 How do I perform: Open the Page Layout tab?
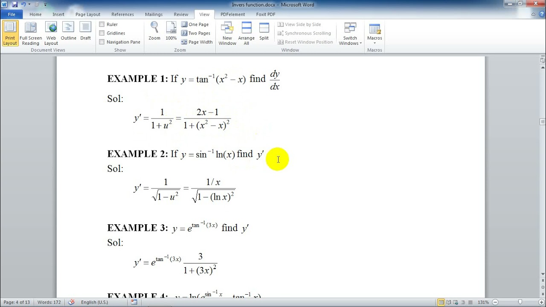[x=88, y=14]
